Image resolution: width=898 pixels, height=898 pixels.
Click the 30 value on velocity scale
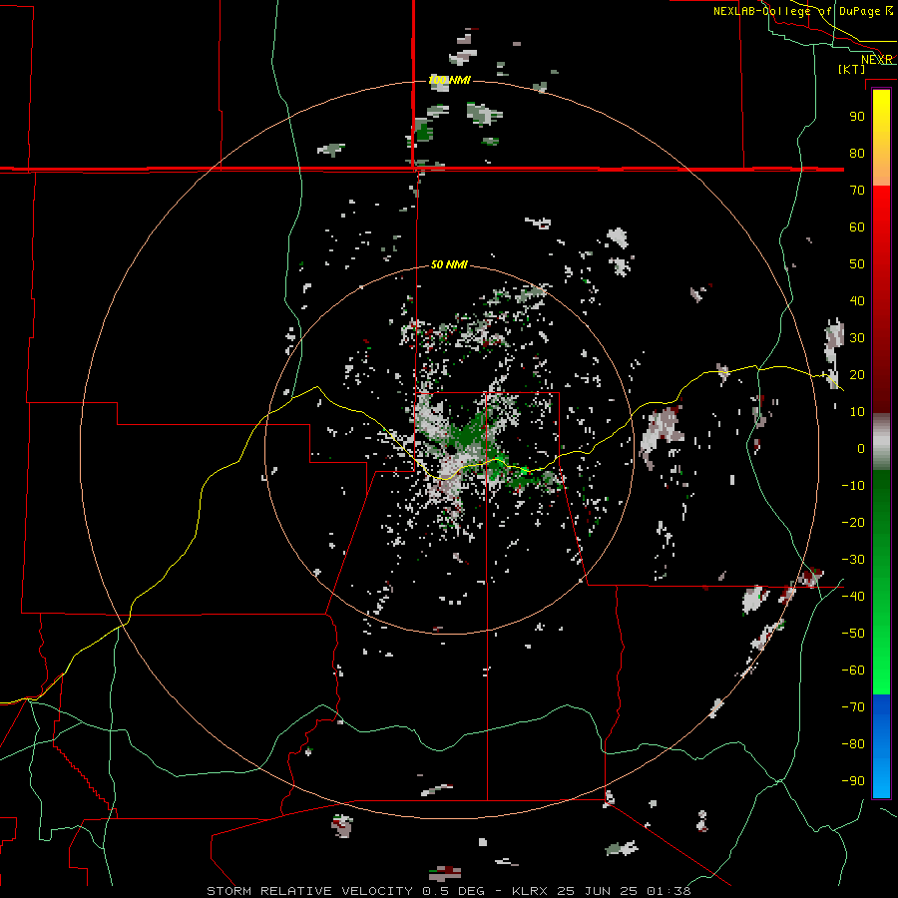pos(857,338)
